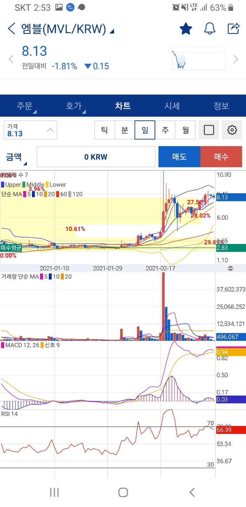Tap the battery status icon
Viewport: 246px width, 507px height.
coord(231,7)
